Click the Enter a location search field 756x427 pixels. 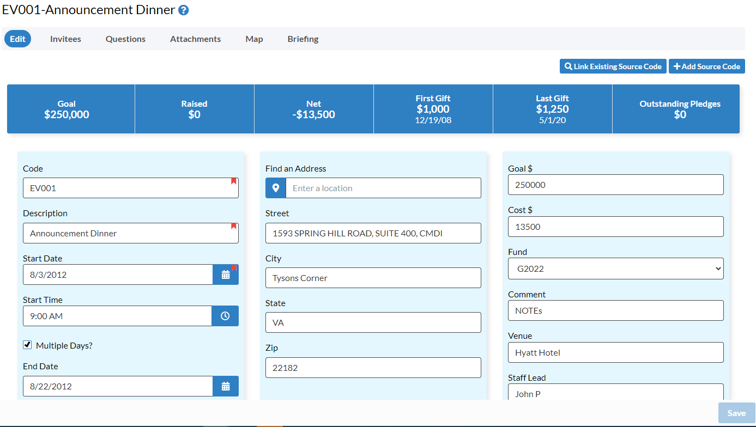coord(384,188)
